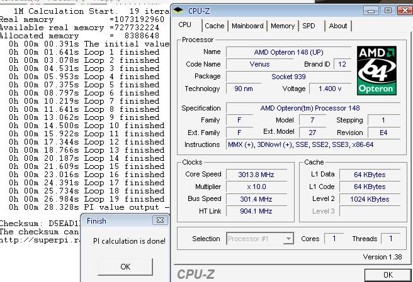The image size is (413, 282).
Task: Expand the Processor #1 selection dropdown
Action: coord(288,239)
